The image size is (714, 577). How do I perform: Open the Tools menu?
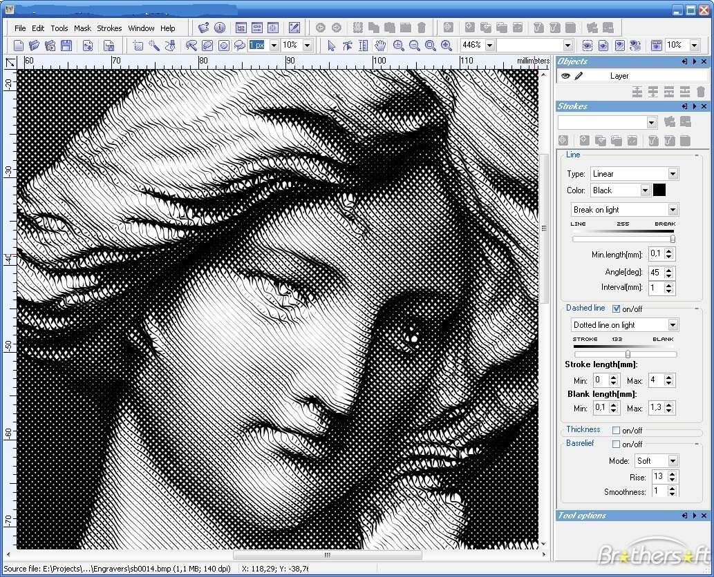pos(59,28)
